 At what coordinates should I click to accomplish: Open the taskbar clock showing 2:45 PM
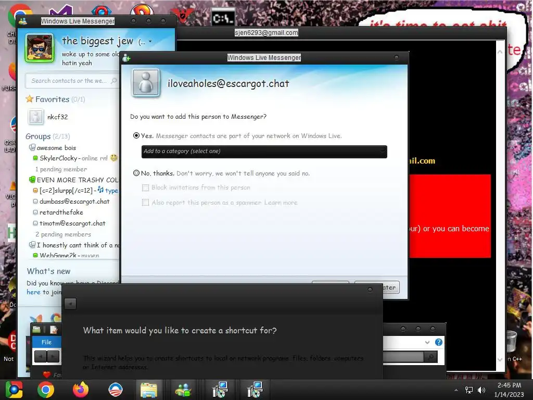click(509, 390)
